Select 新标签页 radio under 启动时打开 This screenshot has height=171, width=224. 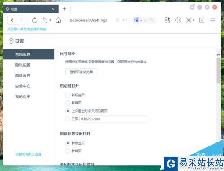[68, 95]
